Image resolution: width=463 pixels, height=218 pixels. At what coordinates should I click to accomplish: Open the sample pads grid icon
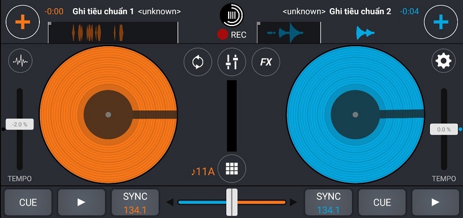(232, 168)
